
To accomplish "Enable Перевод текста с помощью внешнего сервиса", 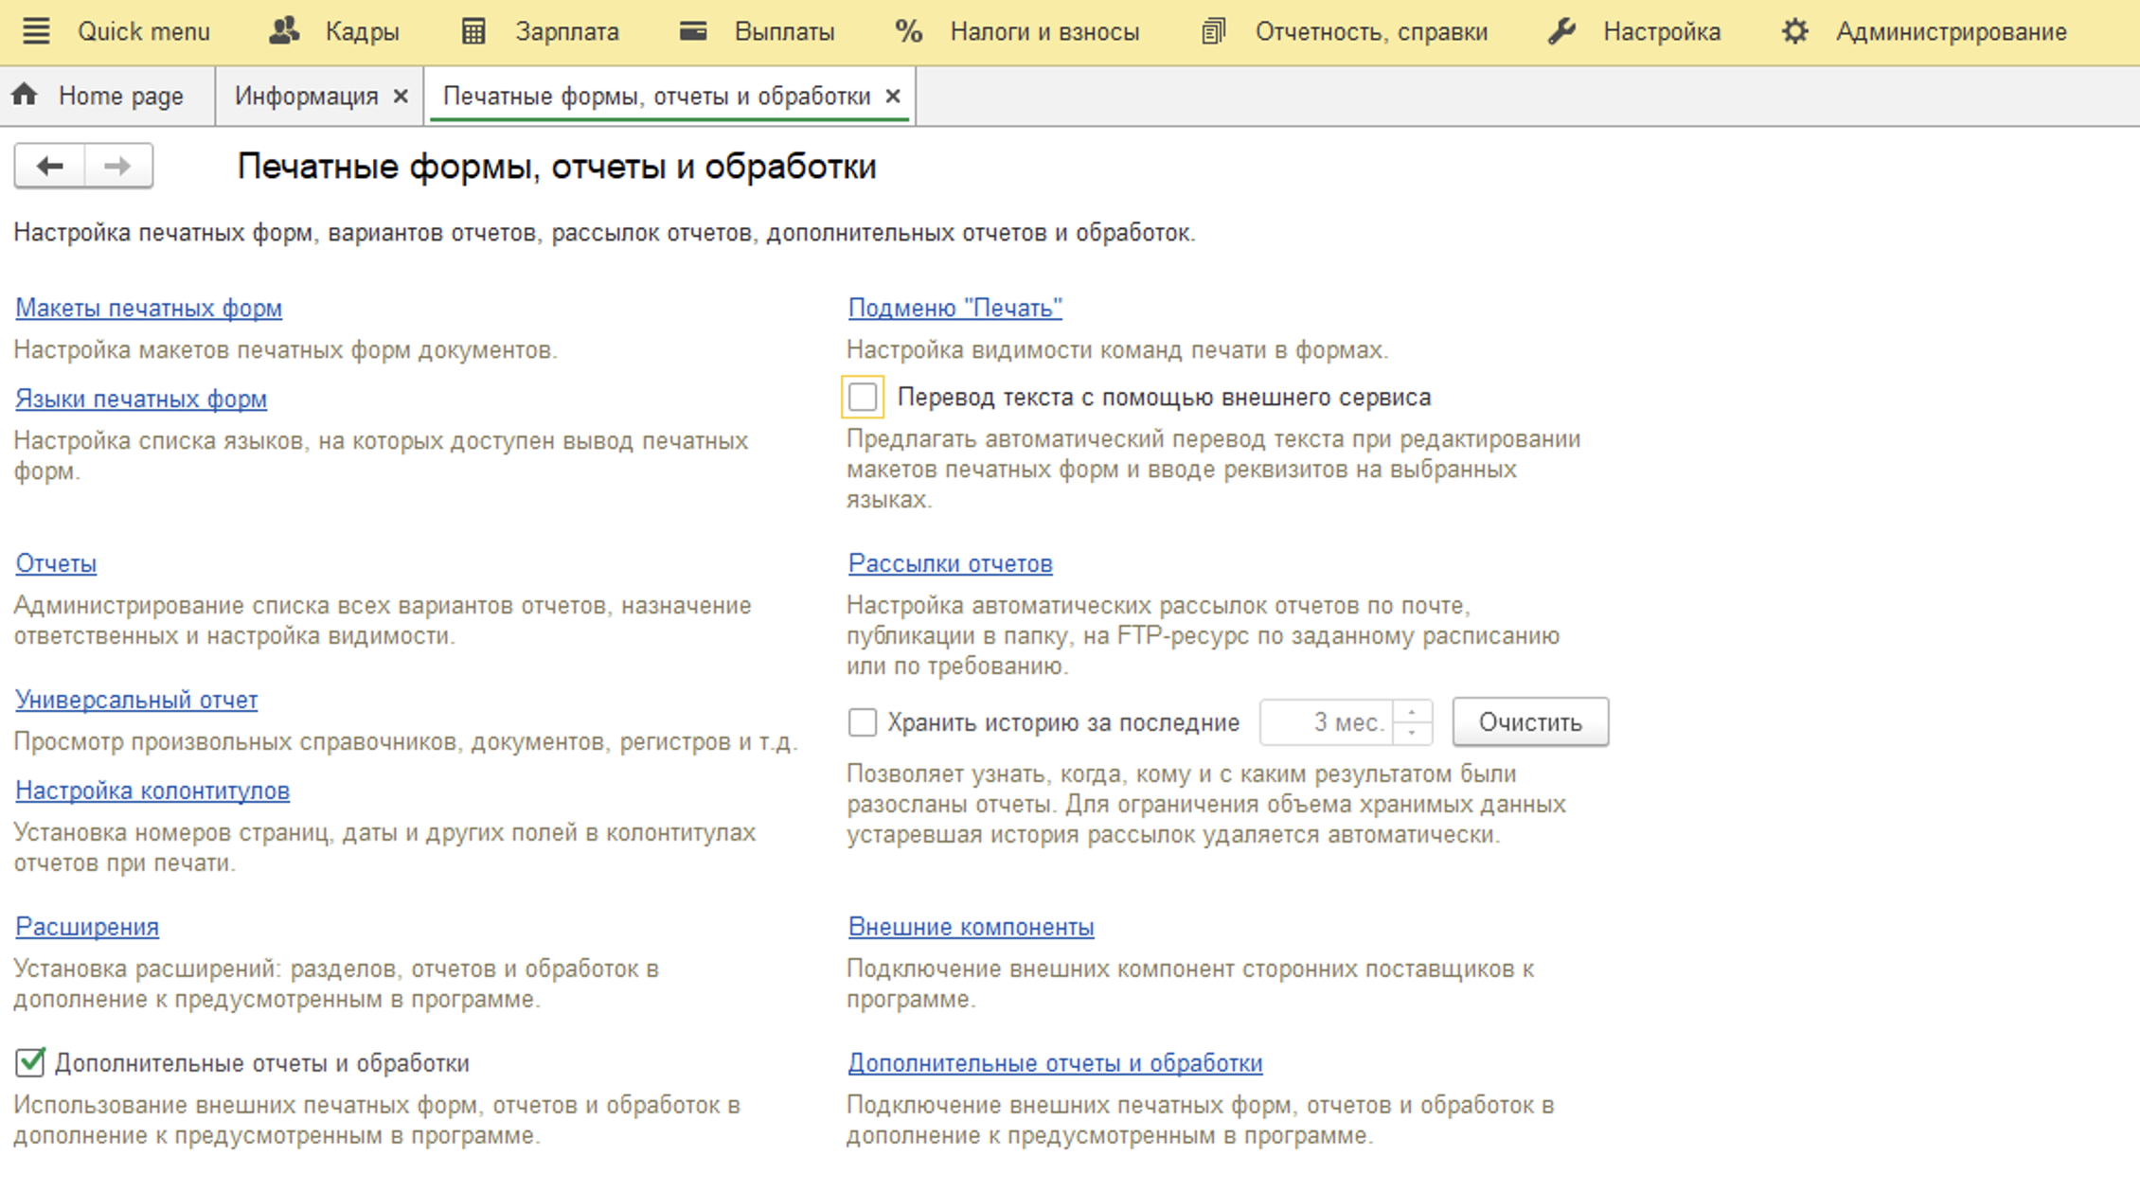I will click(863, 397).
